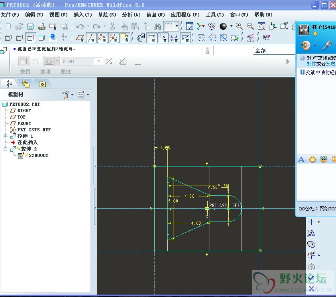Create a new file with the New icon

(x=8, y=26)
